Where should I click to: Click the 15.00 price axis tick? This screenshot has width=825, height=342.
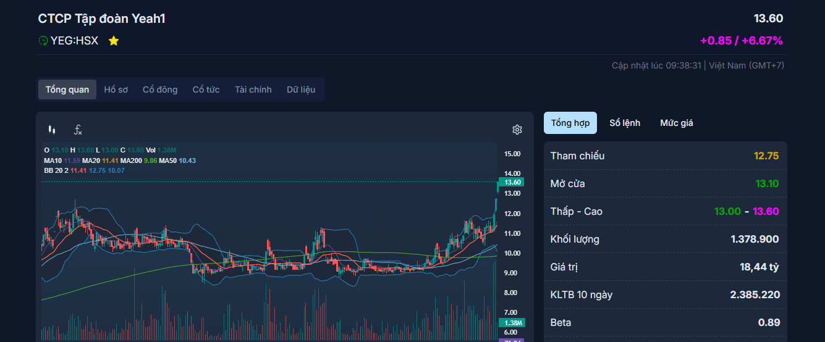[512, 154]
